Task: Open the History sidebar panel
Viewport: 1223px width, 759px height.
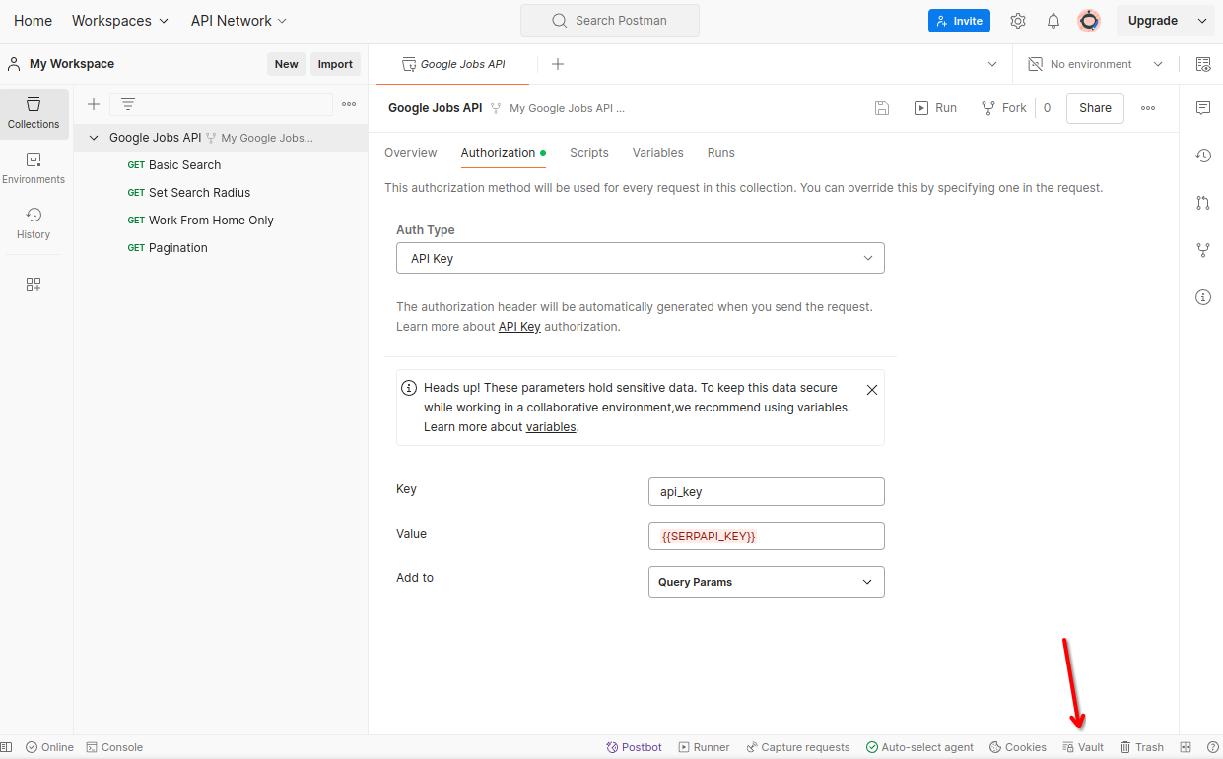Action: (34, 222)
